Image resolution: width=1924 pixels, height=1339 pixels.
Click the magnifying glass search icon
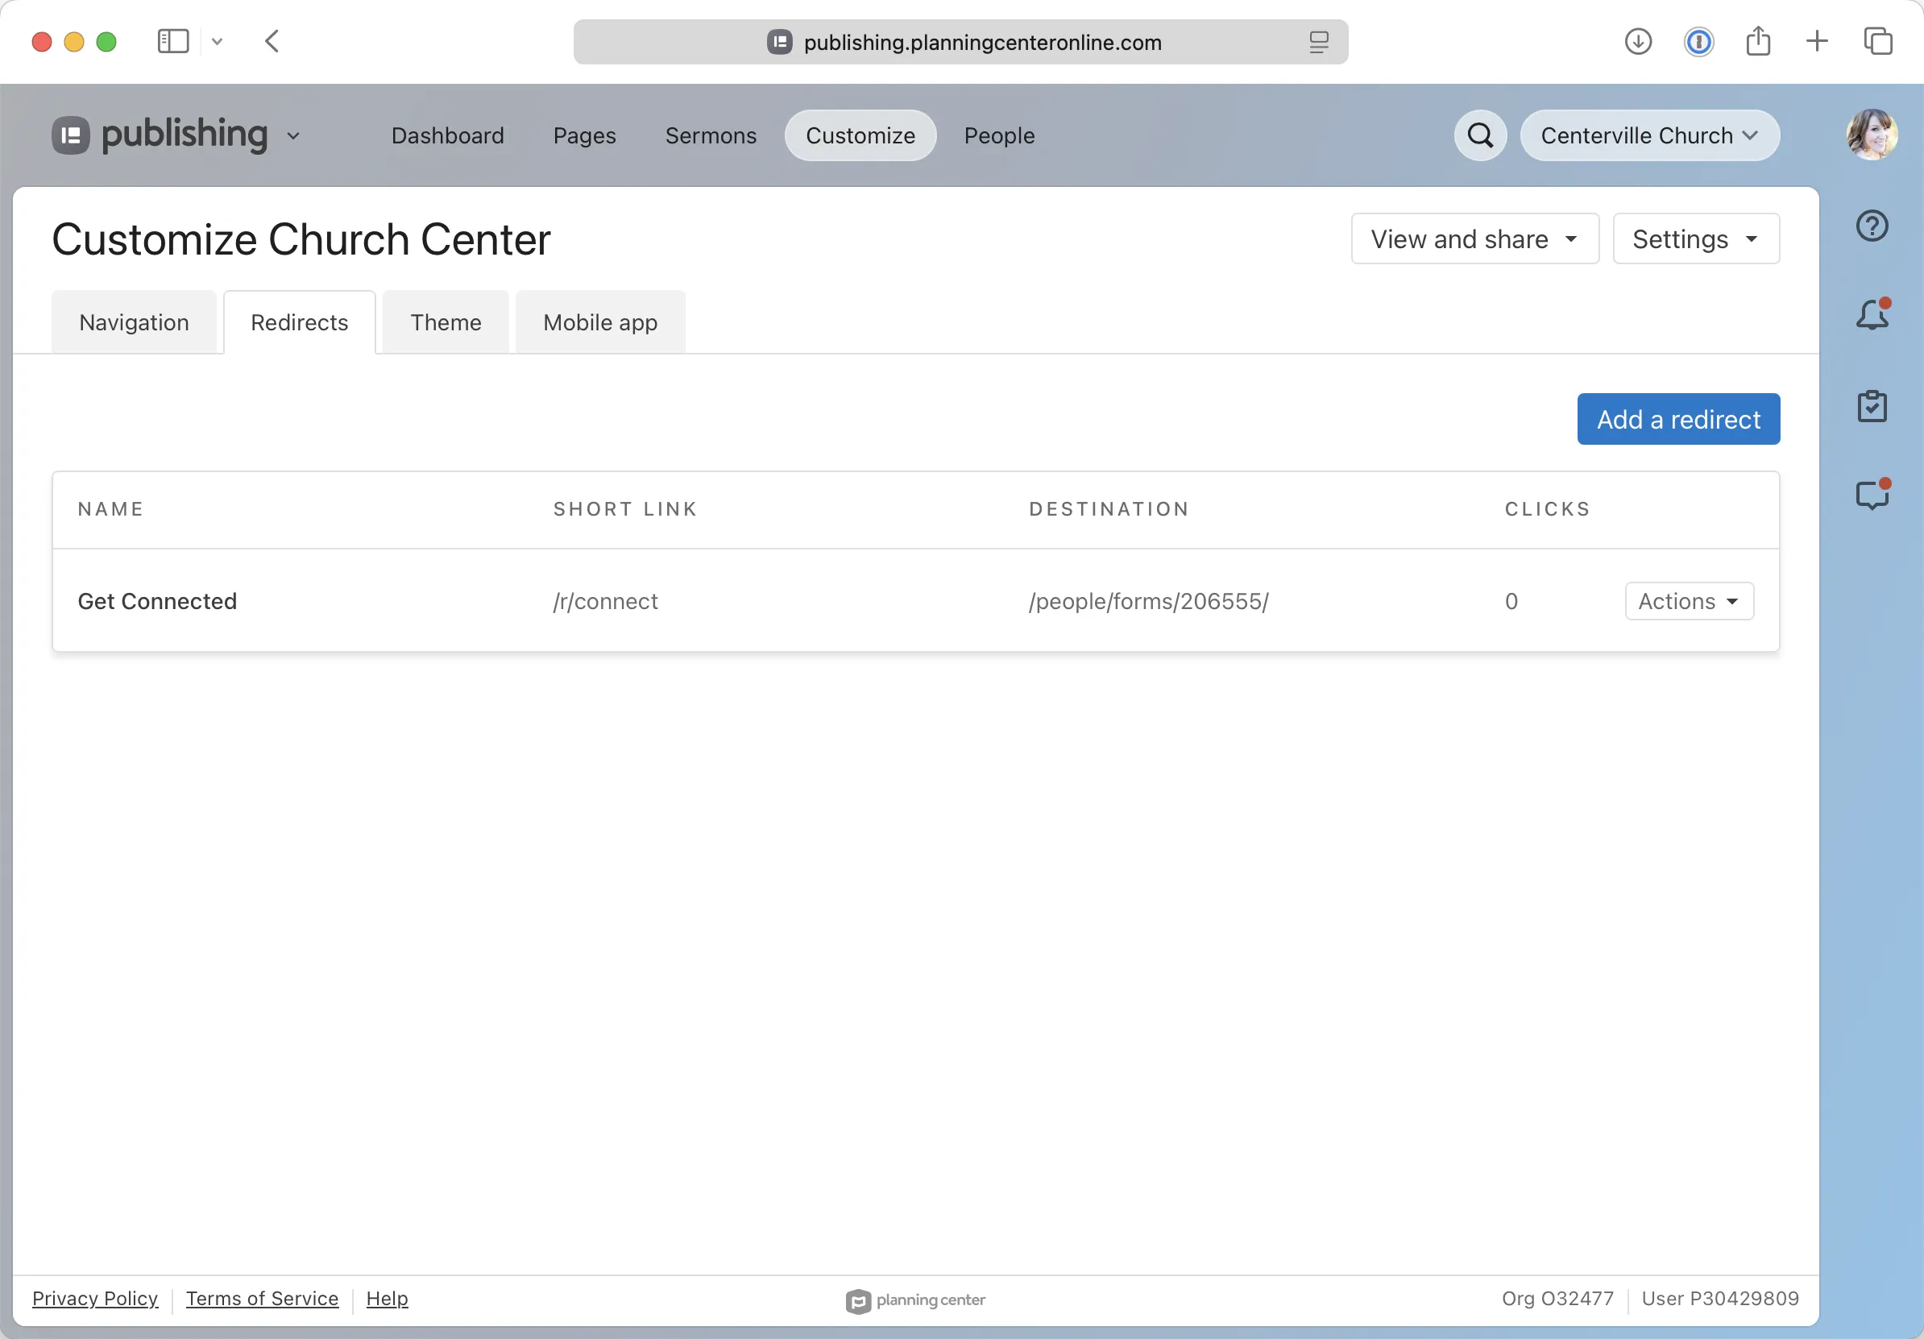1480,135
